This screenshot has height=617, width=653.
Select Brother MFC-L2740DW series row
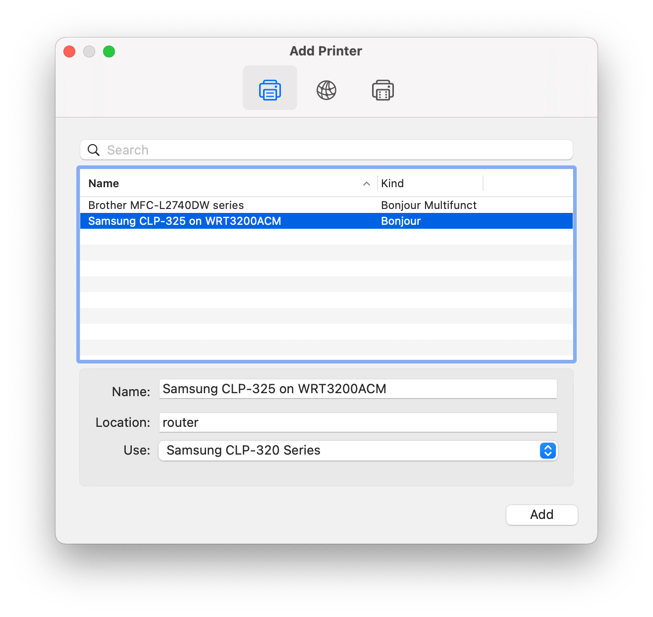(326, 205)
